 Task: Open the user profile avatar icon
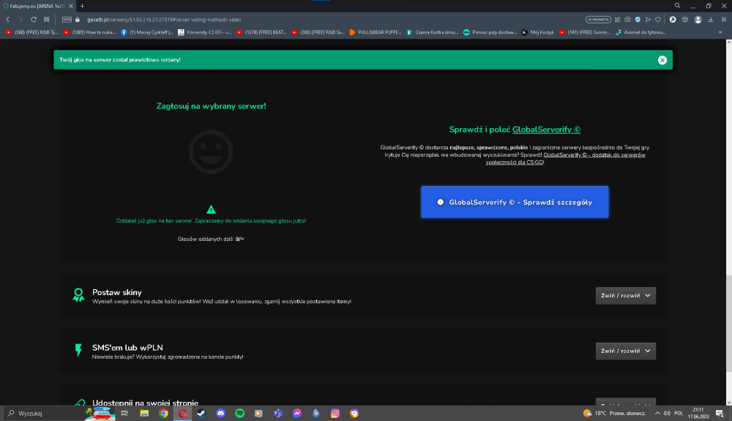pos(698,20)
